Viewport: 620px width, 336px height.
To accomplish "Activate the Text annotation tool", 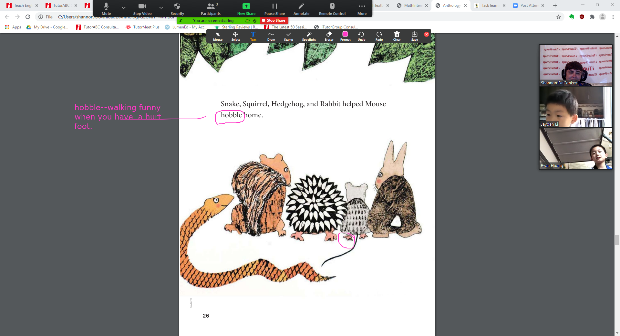I will tap(253, 36).
